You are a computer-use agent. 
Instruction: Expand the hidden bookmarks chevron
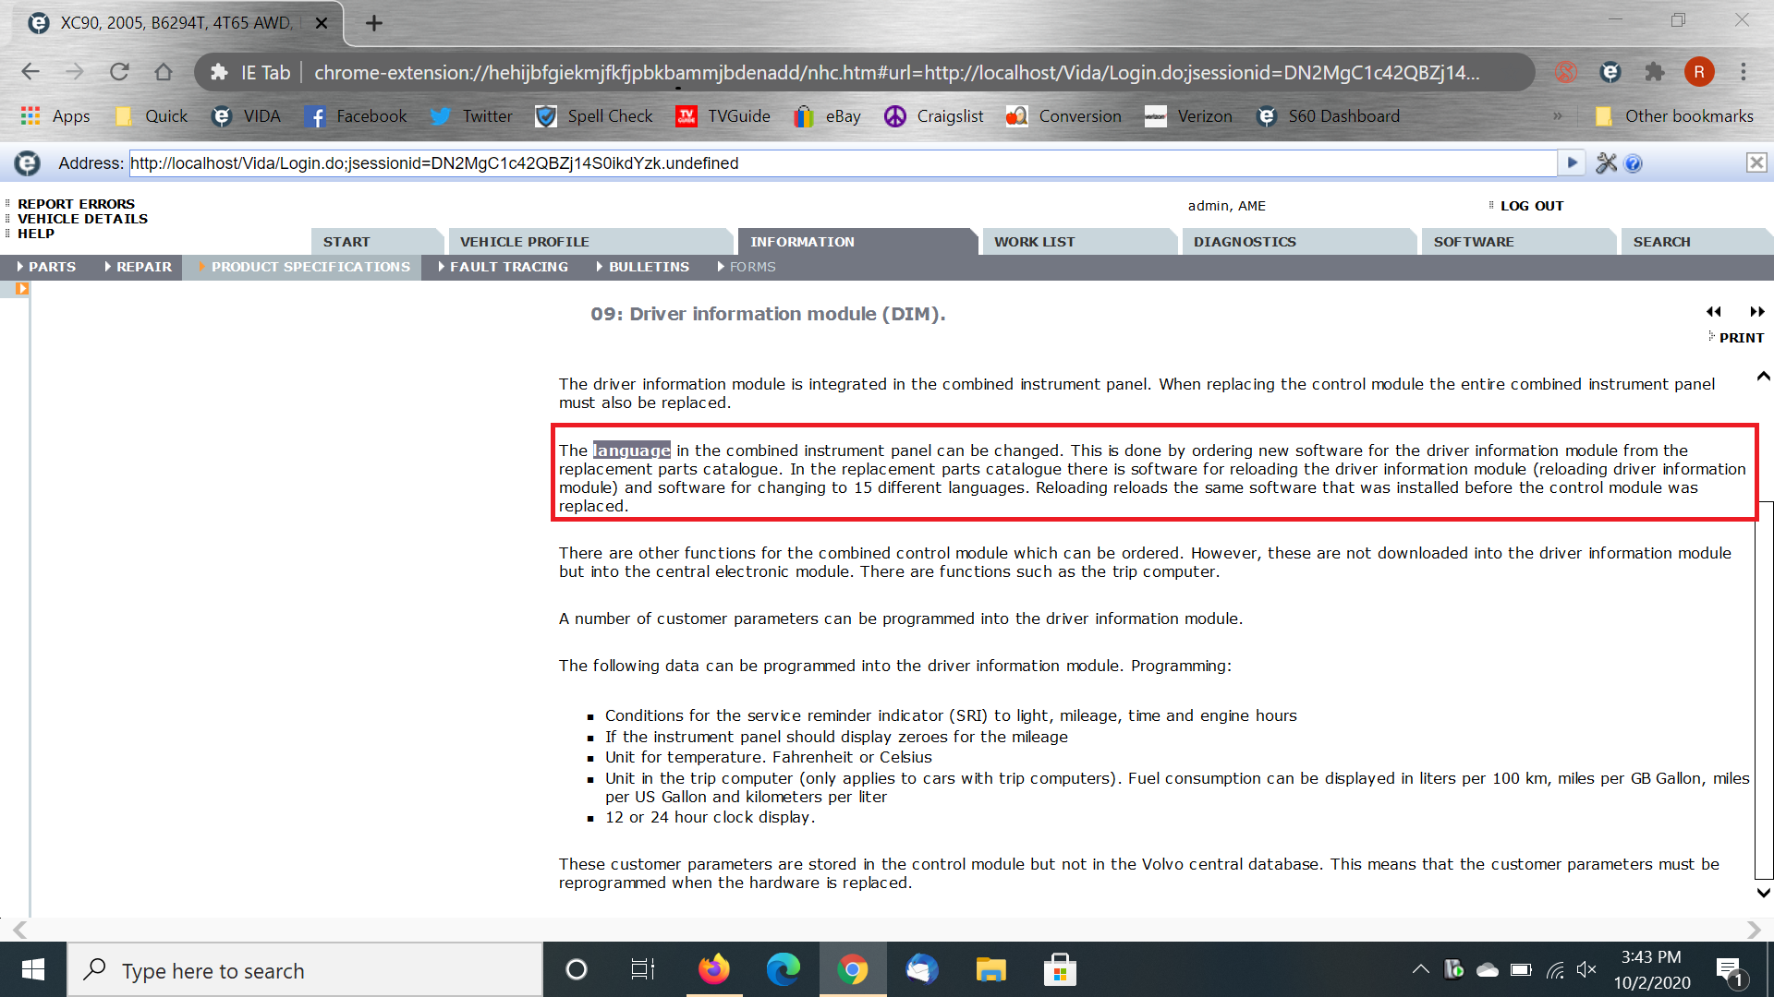click(x=1558, y=116)
